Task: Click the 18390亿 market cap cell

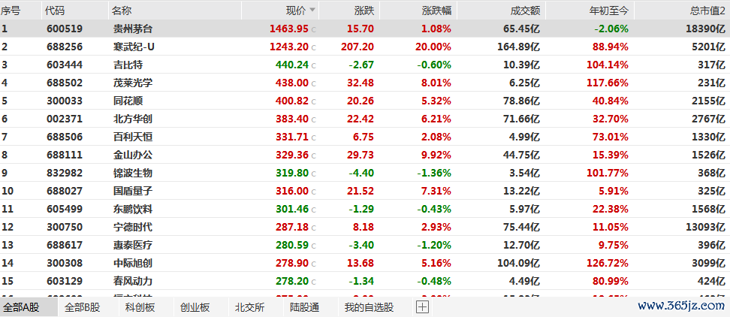Action: click(x=705, y=29)
